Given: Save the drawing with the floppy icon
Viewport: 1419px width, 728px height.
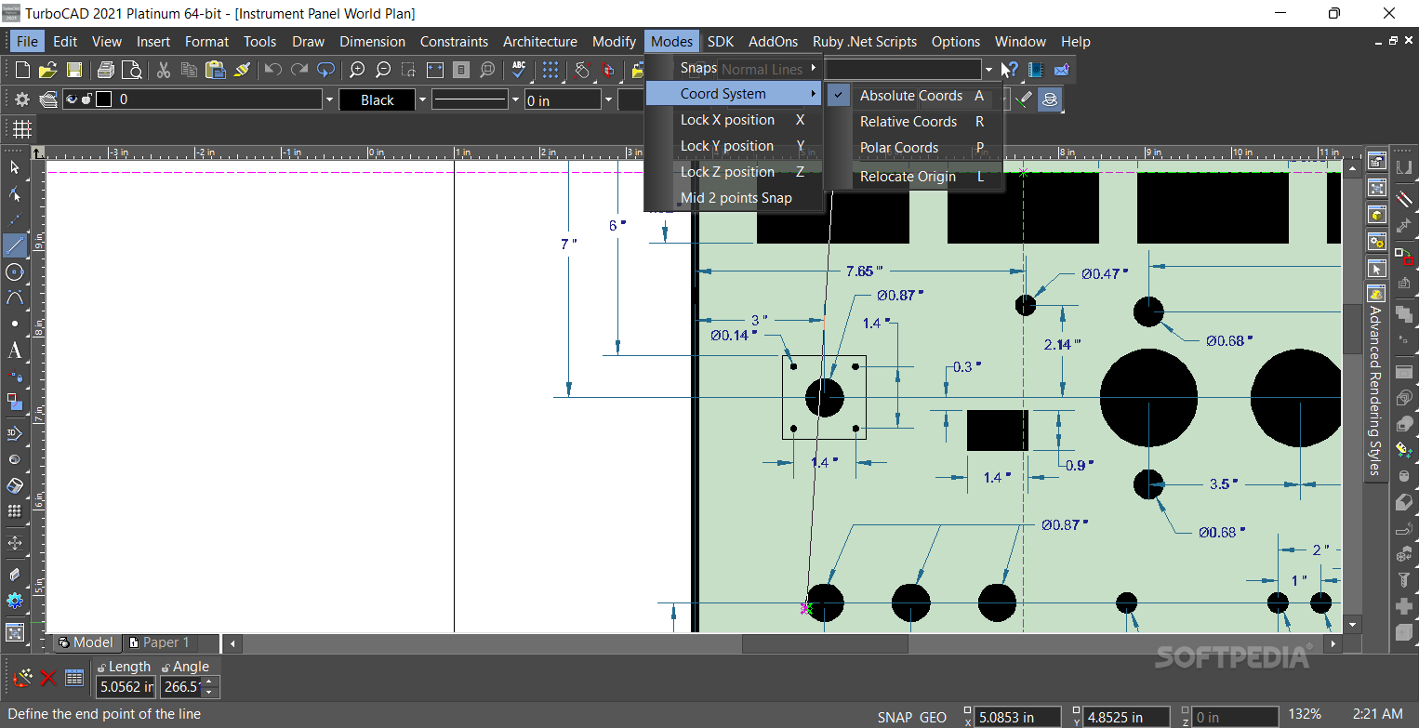Looking at the screenshot, I should pos(73,70).
